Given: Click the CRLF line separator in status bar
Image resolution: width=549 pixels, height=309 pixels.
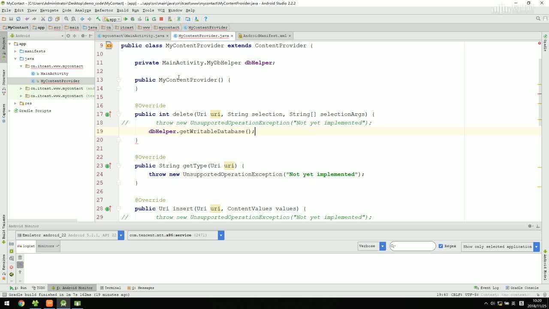Looking at the screenshot, I should (x=456, y=295).
